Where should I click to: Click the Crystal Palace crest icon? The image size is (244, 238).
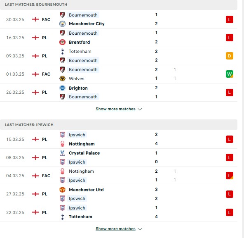[x=62, y=153]
